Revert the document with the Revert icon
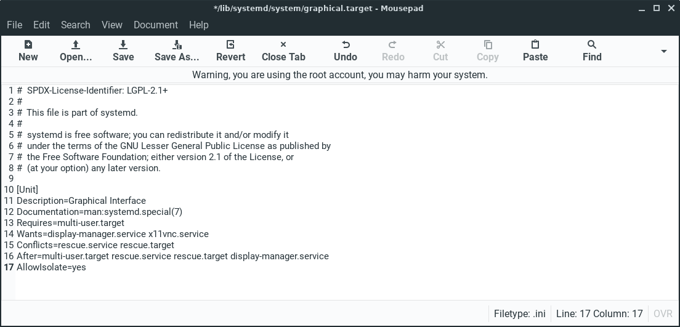Image resolution: width=680 pixels, height=327 pixels. [x=230, y=45]
